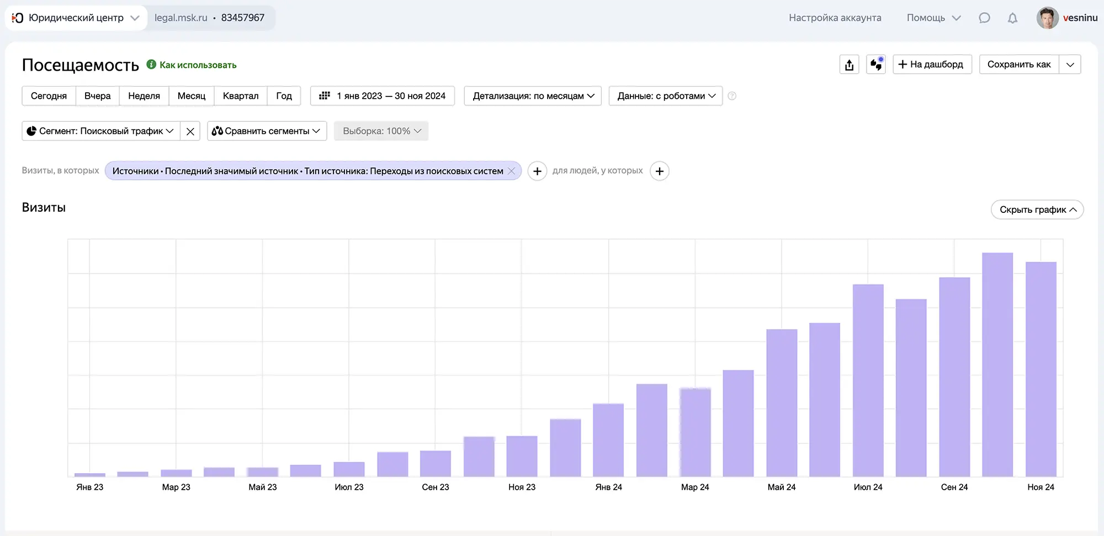This screenshot has height=536, width=1104.
Task: Click the Ноя 24 chart bar
Action: click(x=1041, y=369)
